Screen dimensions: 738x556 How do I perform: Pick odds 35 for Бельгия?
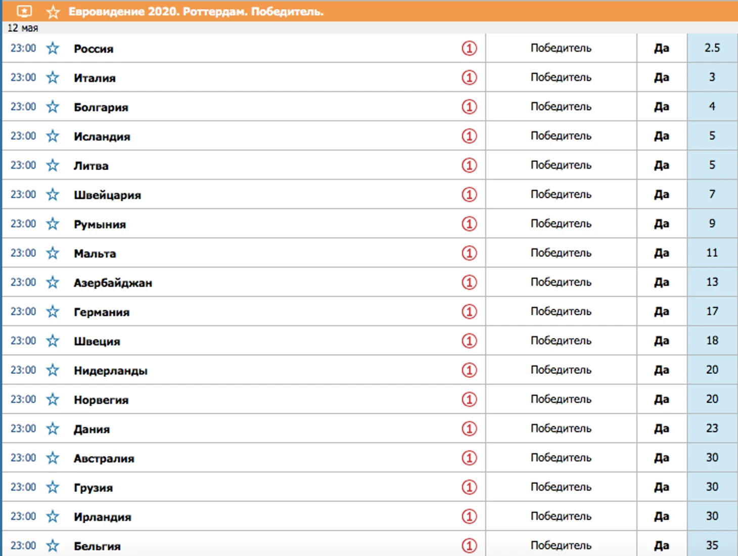[712, 545]
